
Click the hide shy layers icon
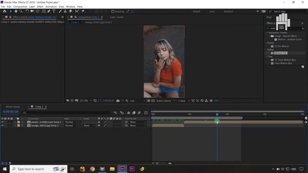pos(128,113)
